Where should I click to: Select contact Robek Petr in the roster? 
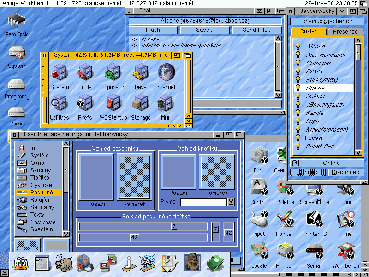[x=323, y=146]
